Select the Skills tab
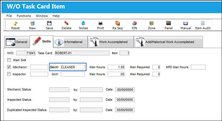The width and height of the screenshot is (222, 121). tap(41, 42)
